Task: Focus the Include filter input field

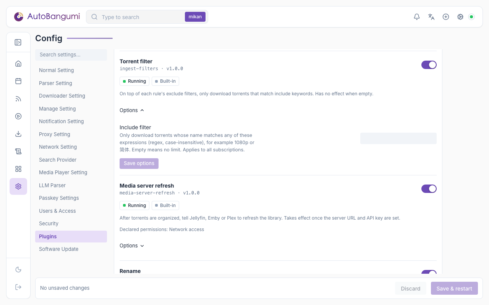Action: 398,138
